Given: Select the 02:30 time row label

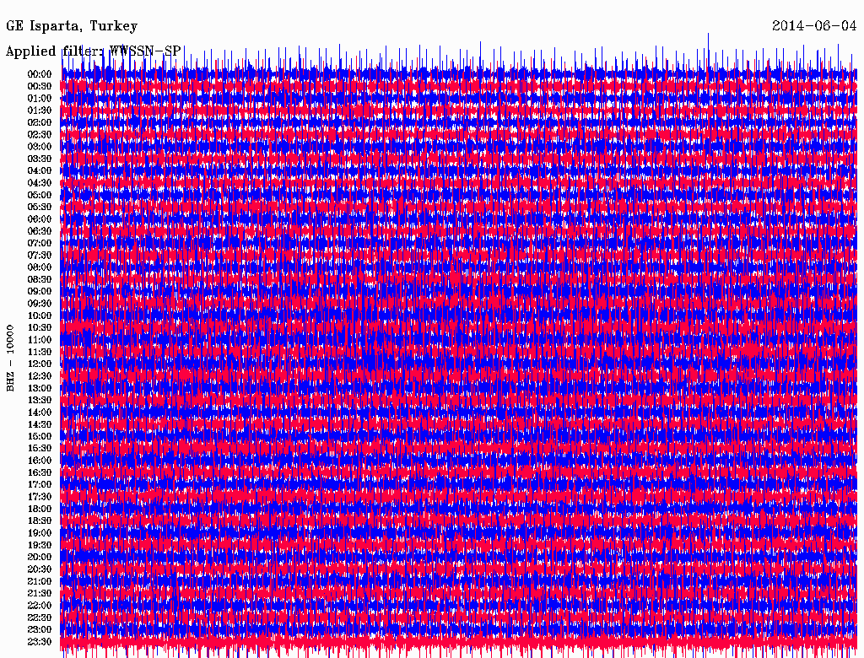Looking at the screenshot, I should (40, 134).
